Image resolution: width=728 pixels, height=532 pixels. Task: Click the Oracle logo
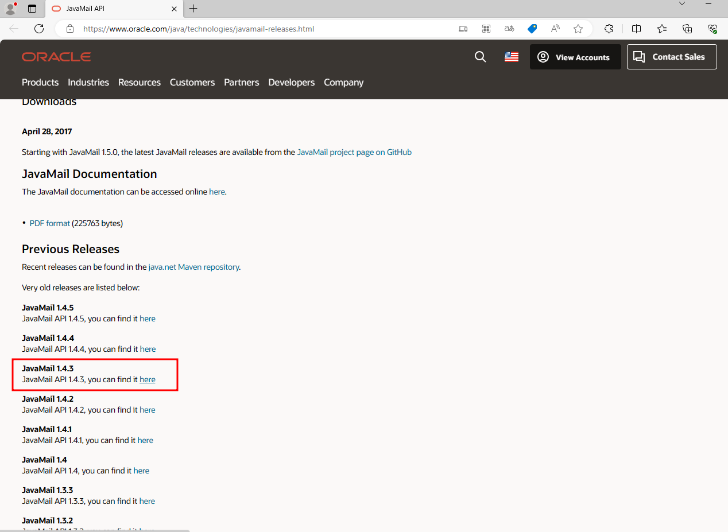[56, 57]
